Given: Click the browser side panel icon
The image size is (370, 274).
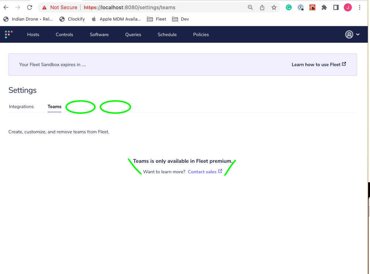Looking at the screenshot, I should click(336, 7).
